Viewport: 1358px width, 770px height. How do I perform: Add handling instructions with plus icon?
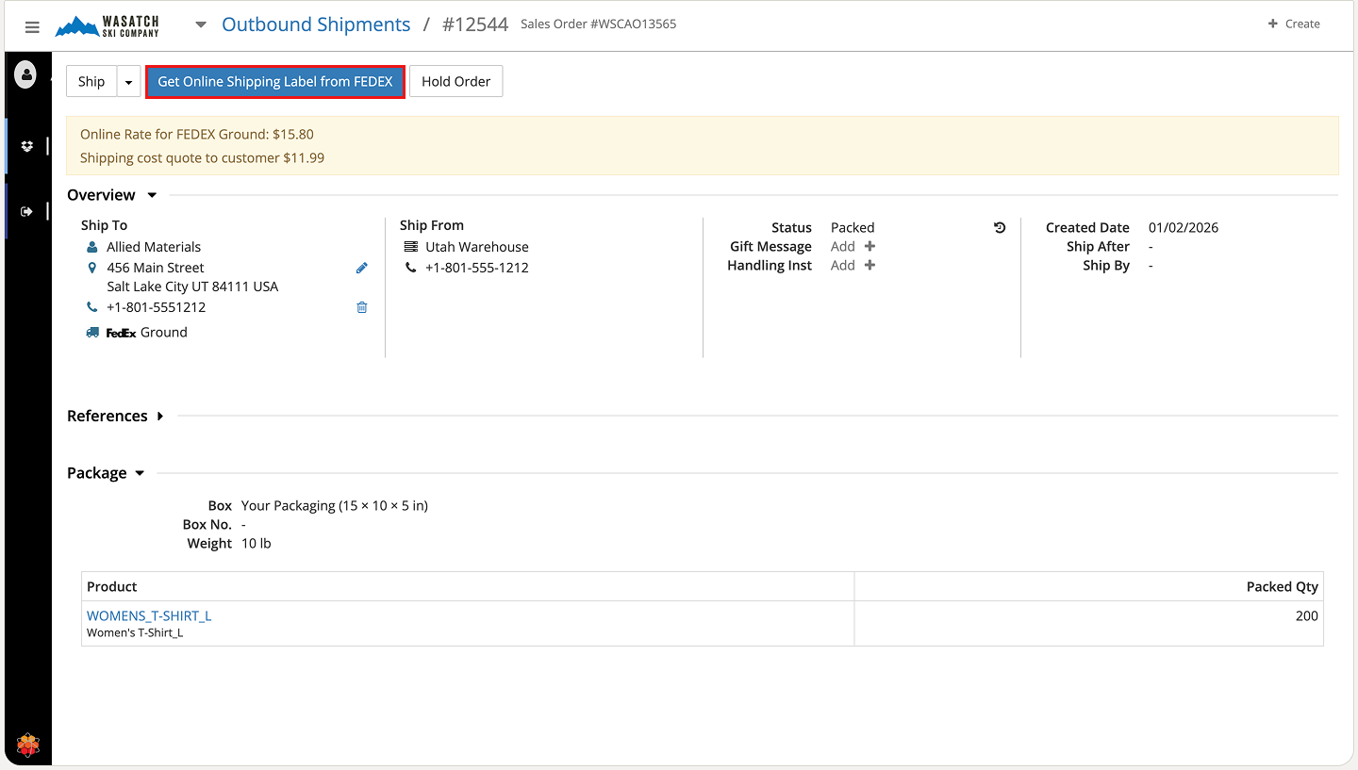coord(869,266)
